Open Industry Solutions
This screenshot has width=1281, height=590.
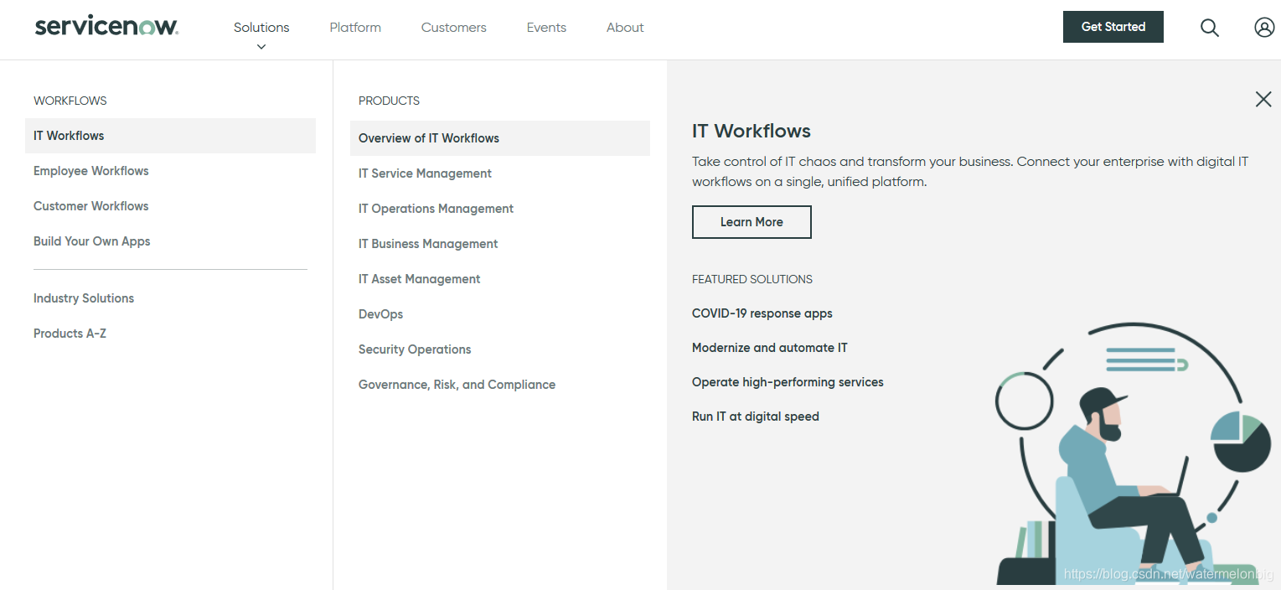coord(84,298)
